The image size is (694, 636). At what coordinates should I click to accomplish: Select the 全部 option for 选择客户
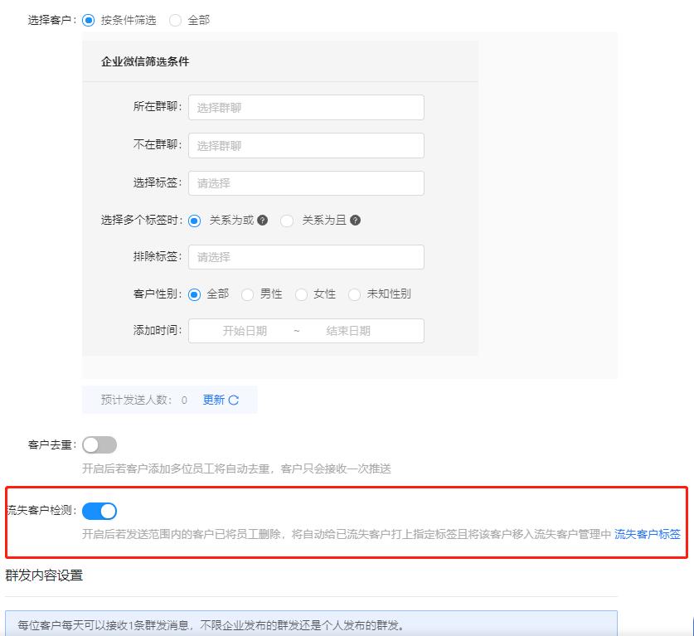click(x=175, y=21)
